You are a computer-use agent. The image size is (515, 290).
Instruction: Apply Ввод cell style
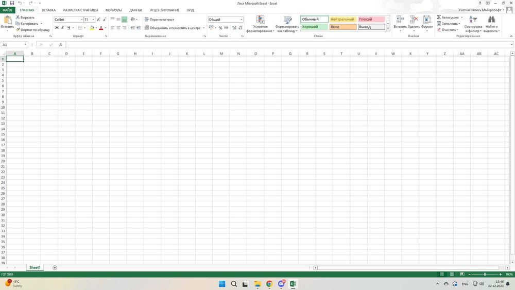click(342, 27)
